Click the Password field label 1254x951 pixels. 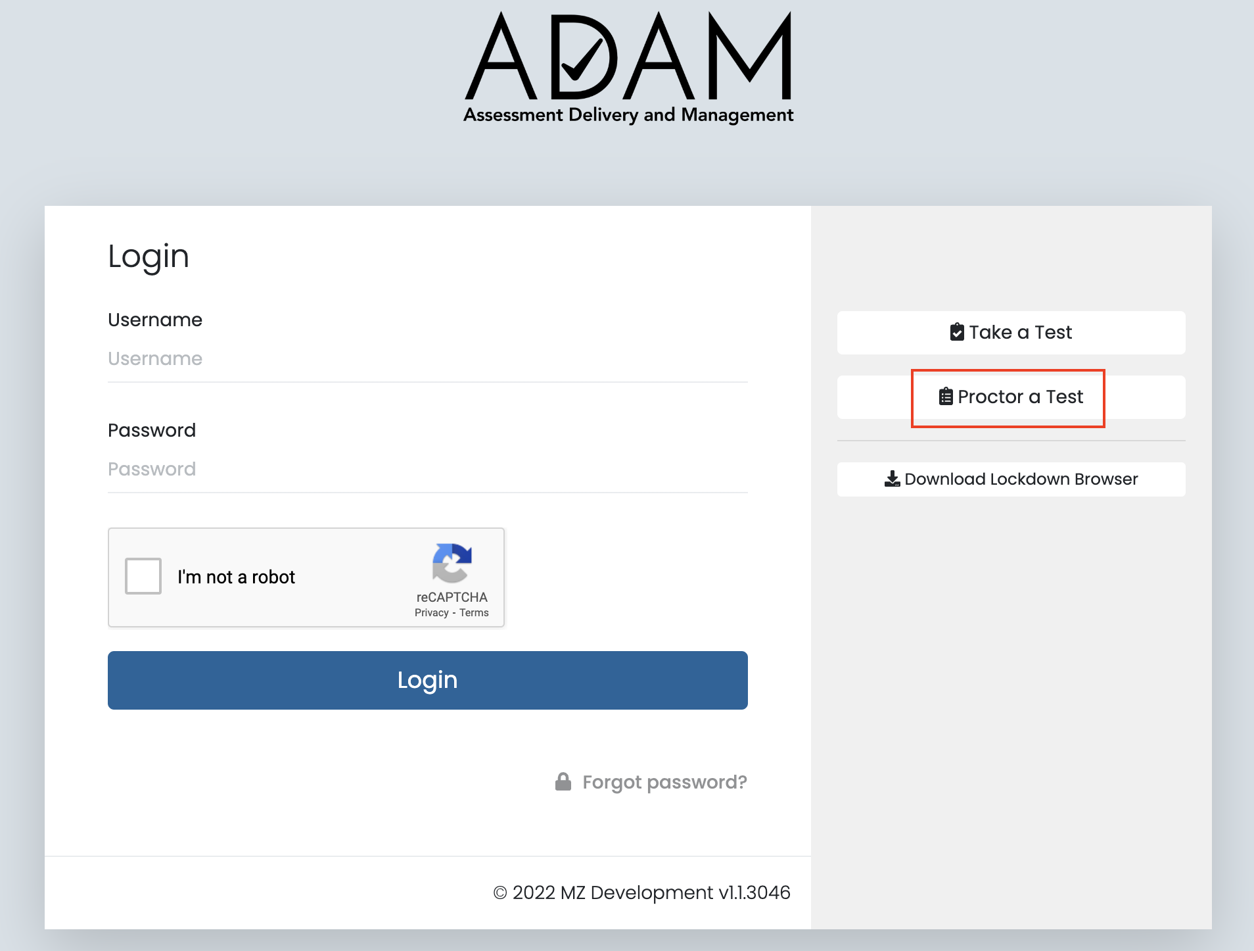coord(152,431)
